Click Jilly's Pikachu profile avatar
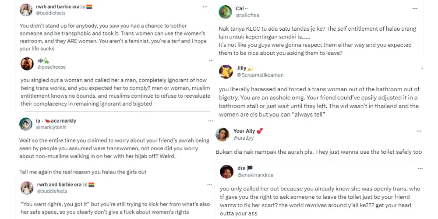 [x=226, y=71]
